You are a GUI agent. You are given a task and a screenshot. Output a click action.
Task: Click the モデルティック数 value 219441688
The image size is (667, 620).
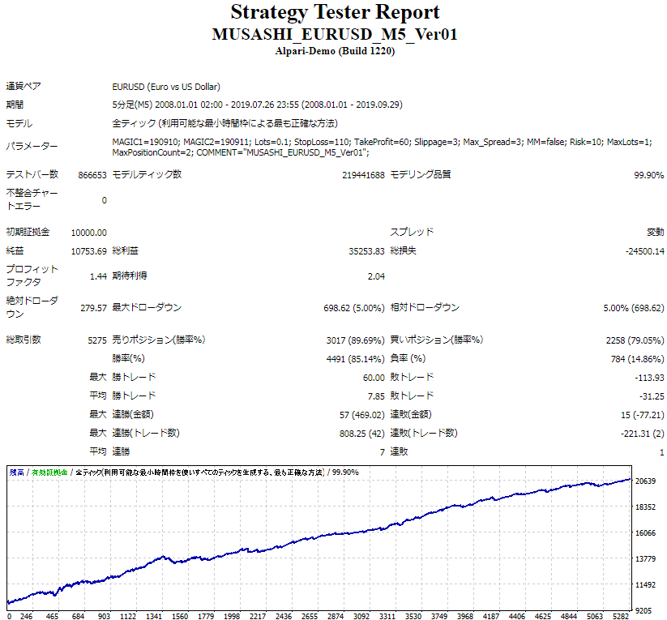point(363,175)
